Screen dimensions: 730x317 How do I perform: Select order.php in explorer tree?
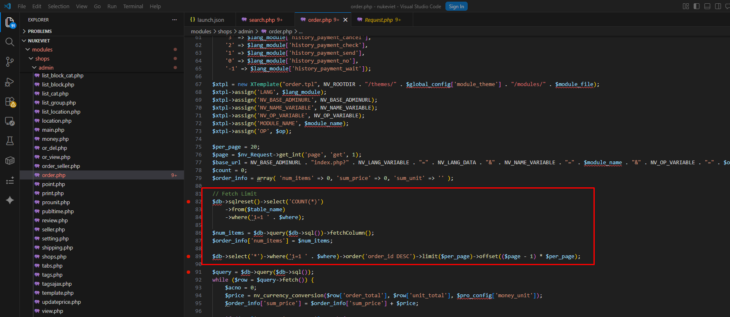point(102,175)
